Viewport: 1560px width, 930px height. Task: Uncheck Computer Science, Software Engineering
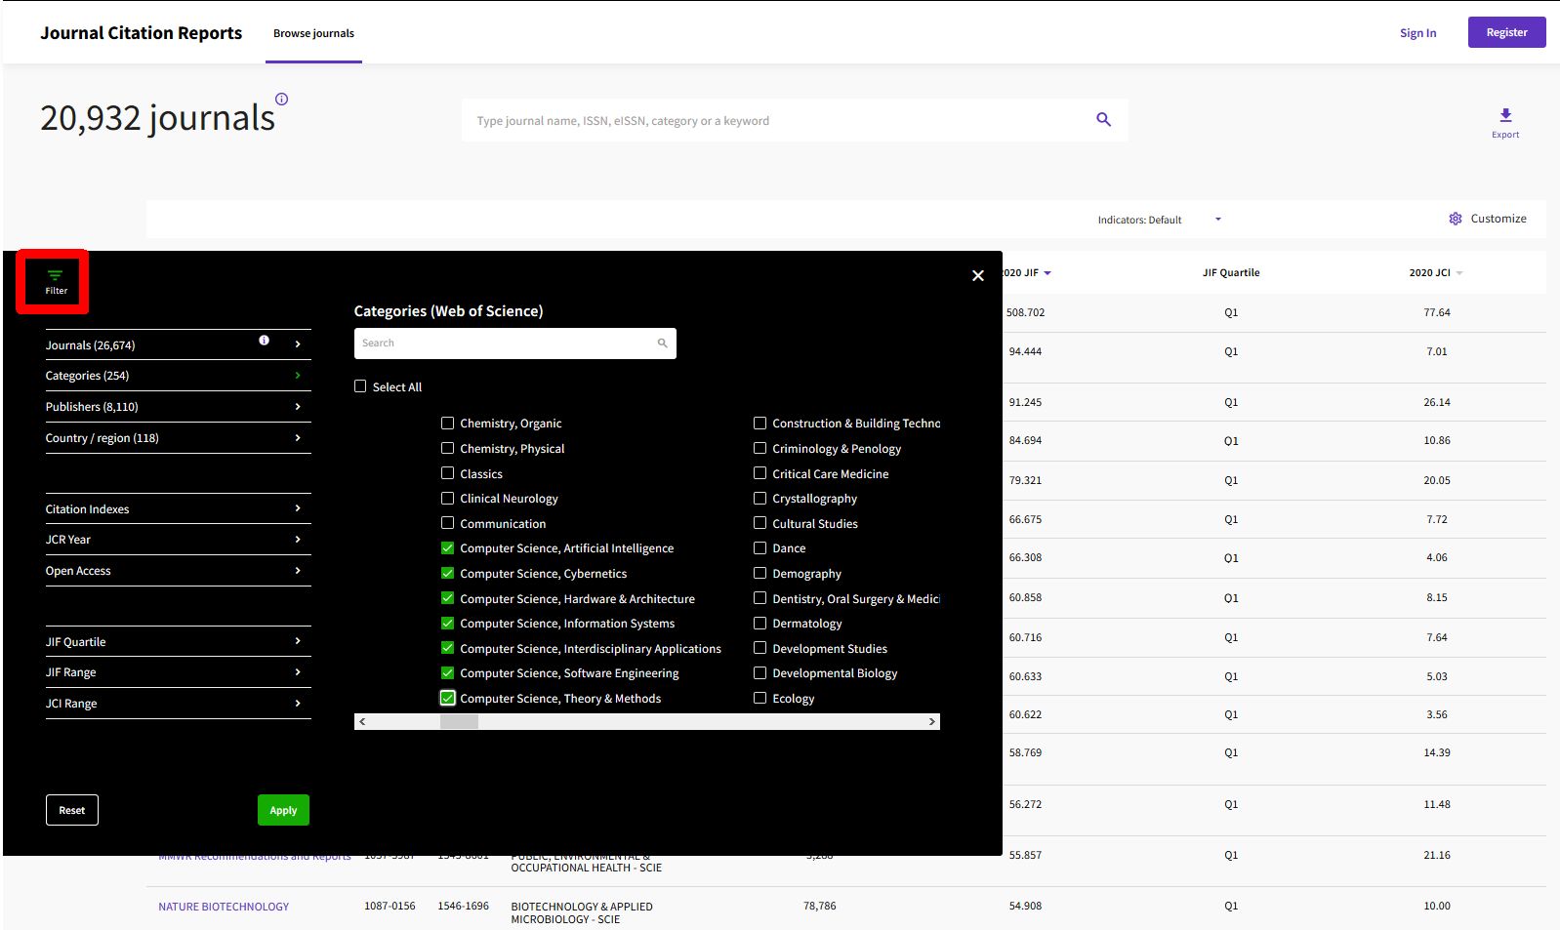[447, 672]
